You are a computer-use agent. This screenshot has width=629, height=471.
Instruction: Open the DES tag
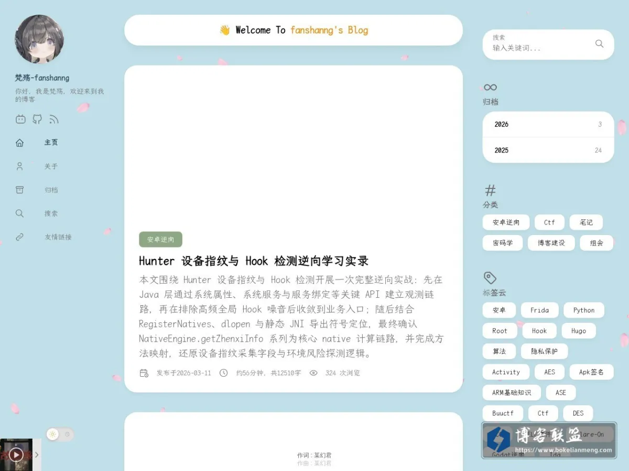(578, 413)
